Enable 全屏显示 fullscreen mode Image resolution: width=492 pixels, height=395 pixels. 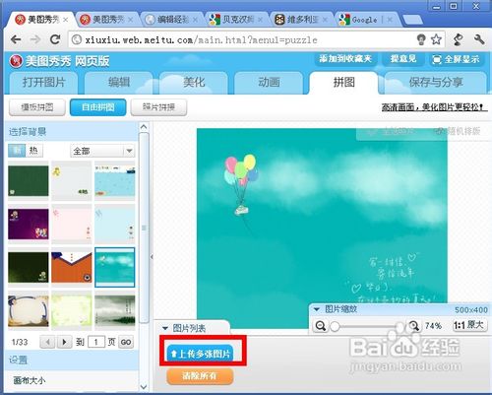pos(457,59)
